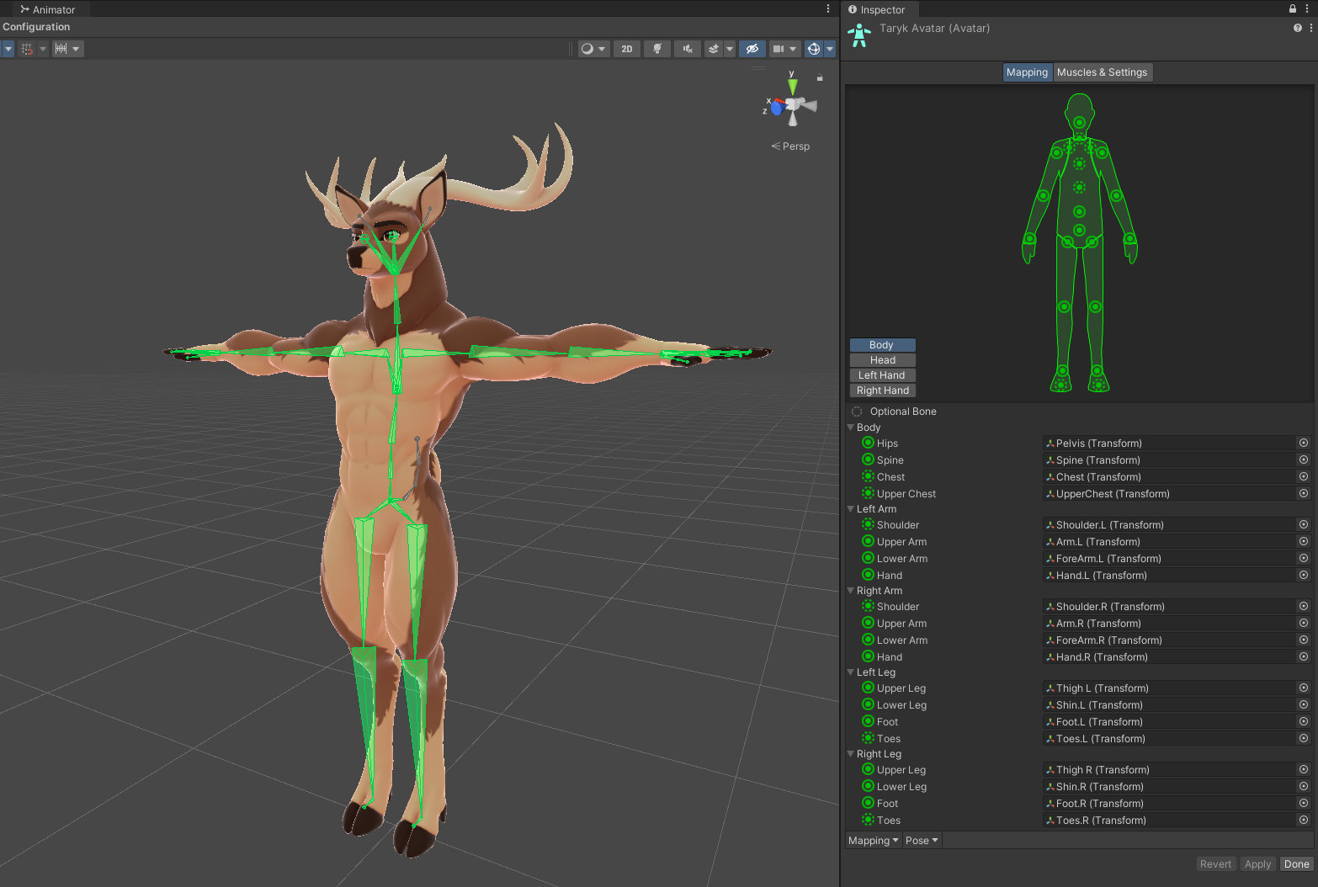Select the Inspector tab
This screenshot has height=887, width=1318.
877,10
